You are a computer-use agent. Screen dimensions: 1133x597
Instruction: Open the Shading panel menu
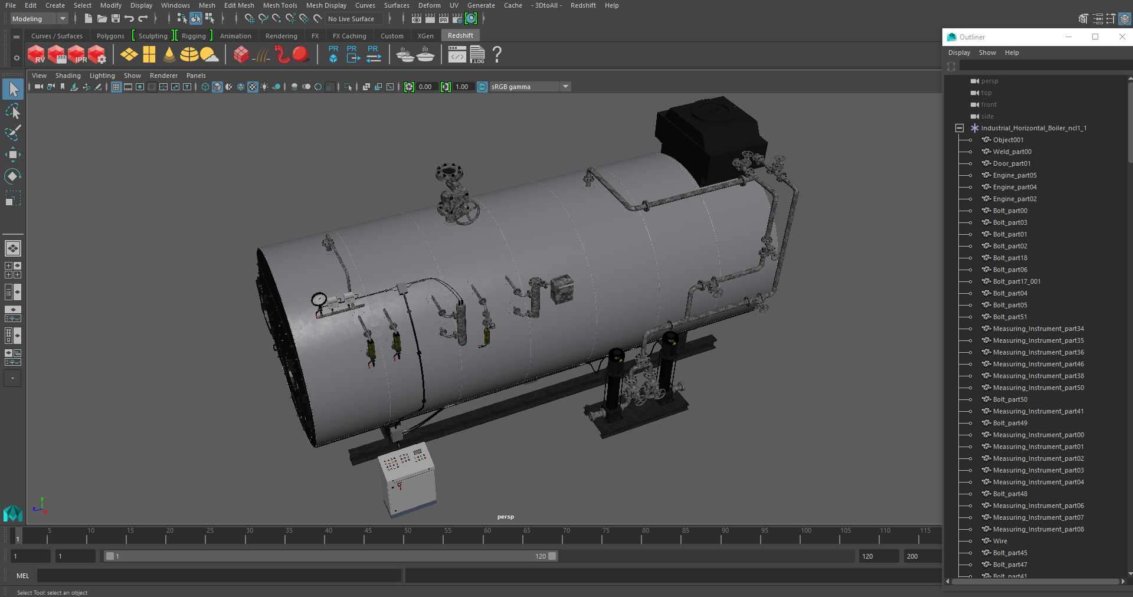coord(68,76)
